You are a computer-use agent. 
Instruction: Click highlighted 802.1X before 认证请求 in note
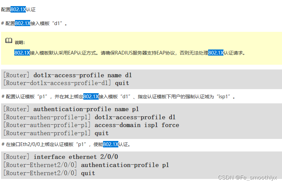(216, 53)
